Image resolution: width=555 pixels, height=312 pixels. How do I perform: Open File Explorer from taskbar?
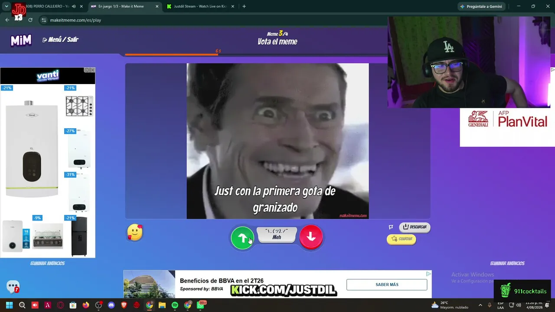click(162, 305)
